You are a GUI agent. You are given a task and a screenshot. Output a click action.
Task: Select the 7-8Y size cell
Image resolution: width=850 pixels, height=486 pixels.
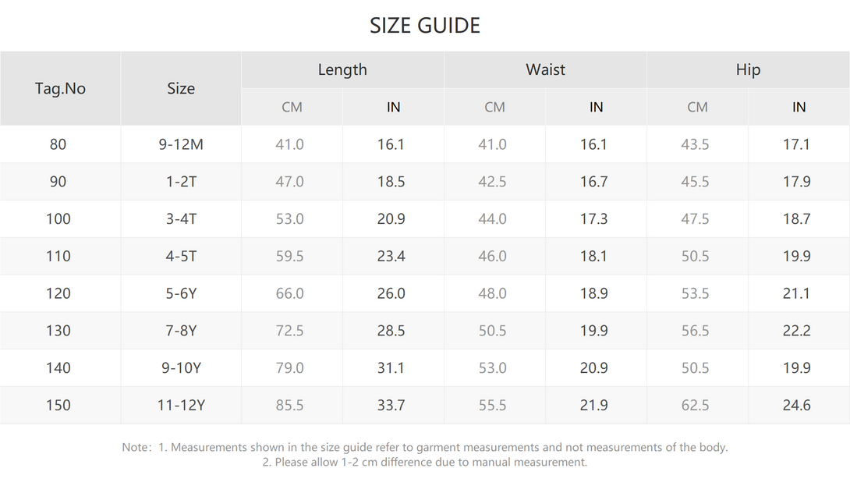point(181,331)
